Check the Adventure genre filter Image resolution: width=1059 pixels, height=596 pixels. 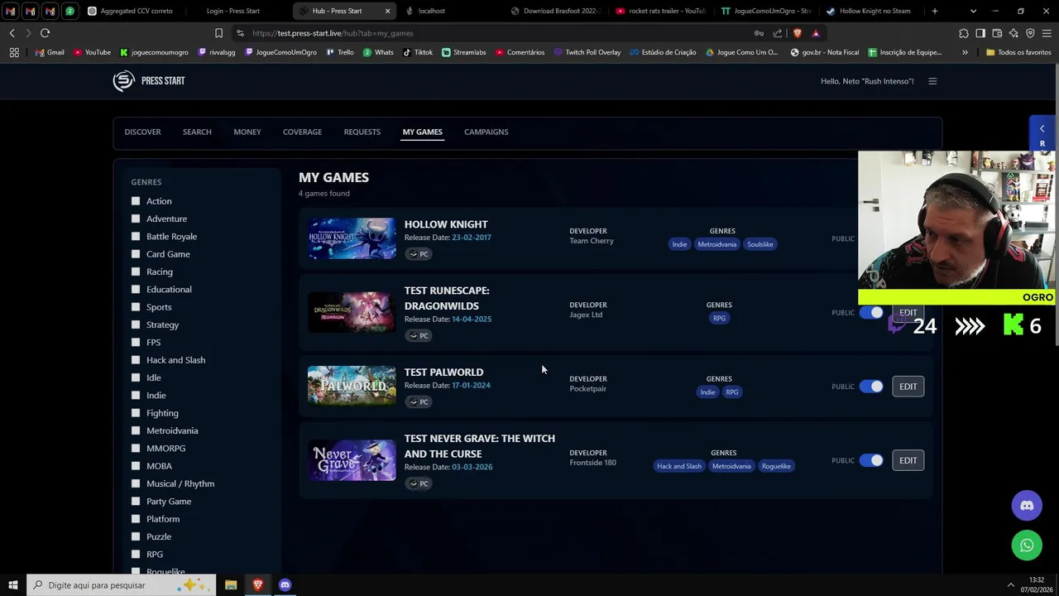(136, 219)
